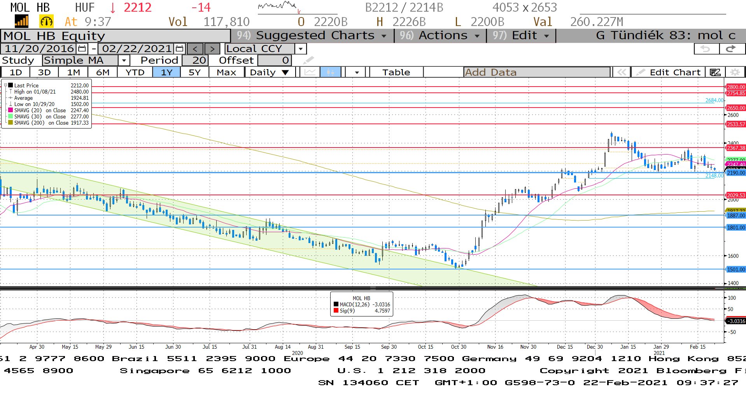Screen dimensions: 746x398
Task: Click the undo arrow button
Action: point(706,49)
